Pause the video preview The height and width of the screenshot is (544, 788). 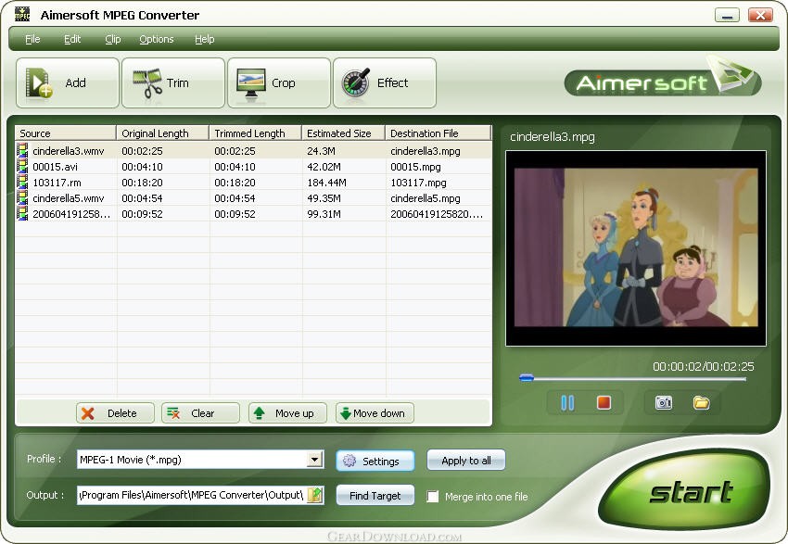(567, 403)
